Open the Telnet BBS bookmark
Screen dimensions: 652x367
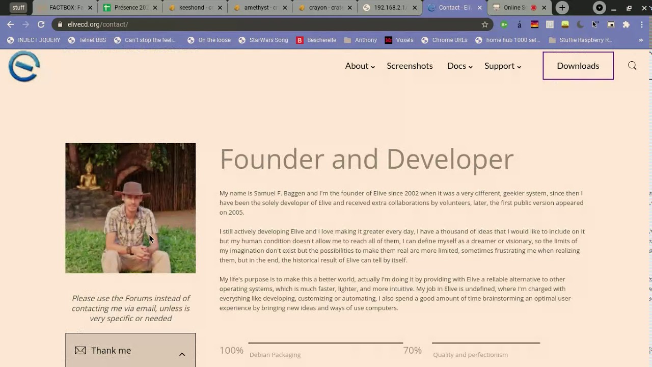(x=87, y=40)
